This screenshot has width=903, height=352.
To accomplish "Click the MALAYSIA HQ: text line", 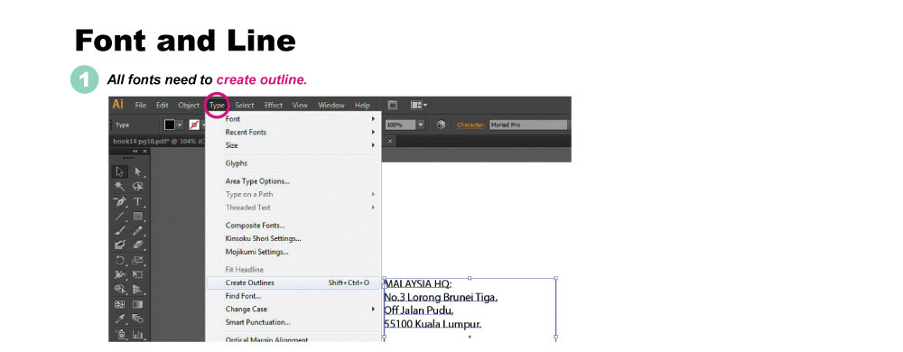I will tap(418, 284).
